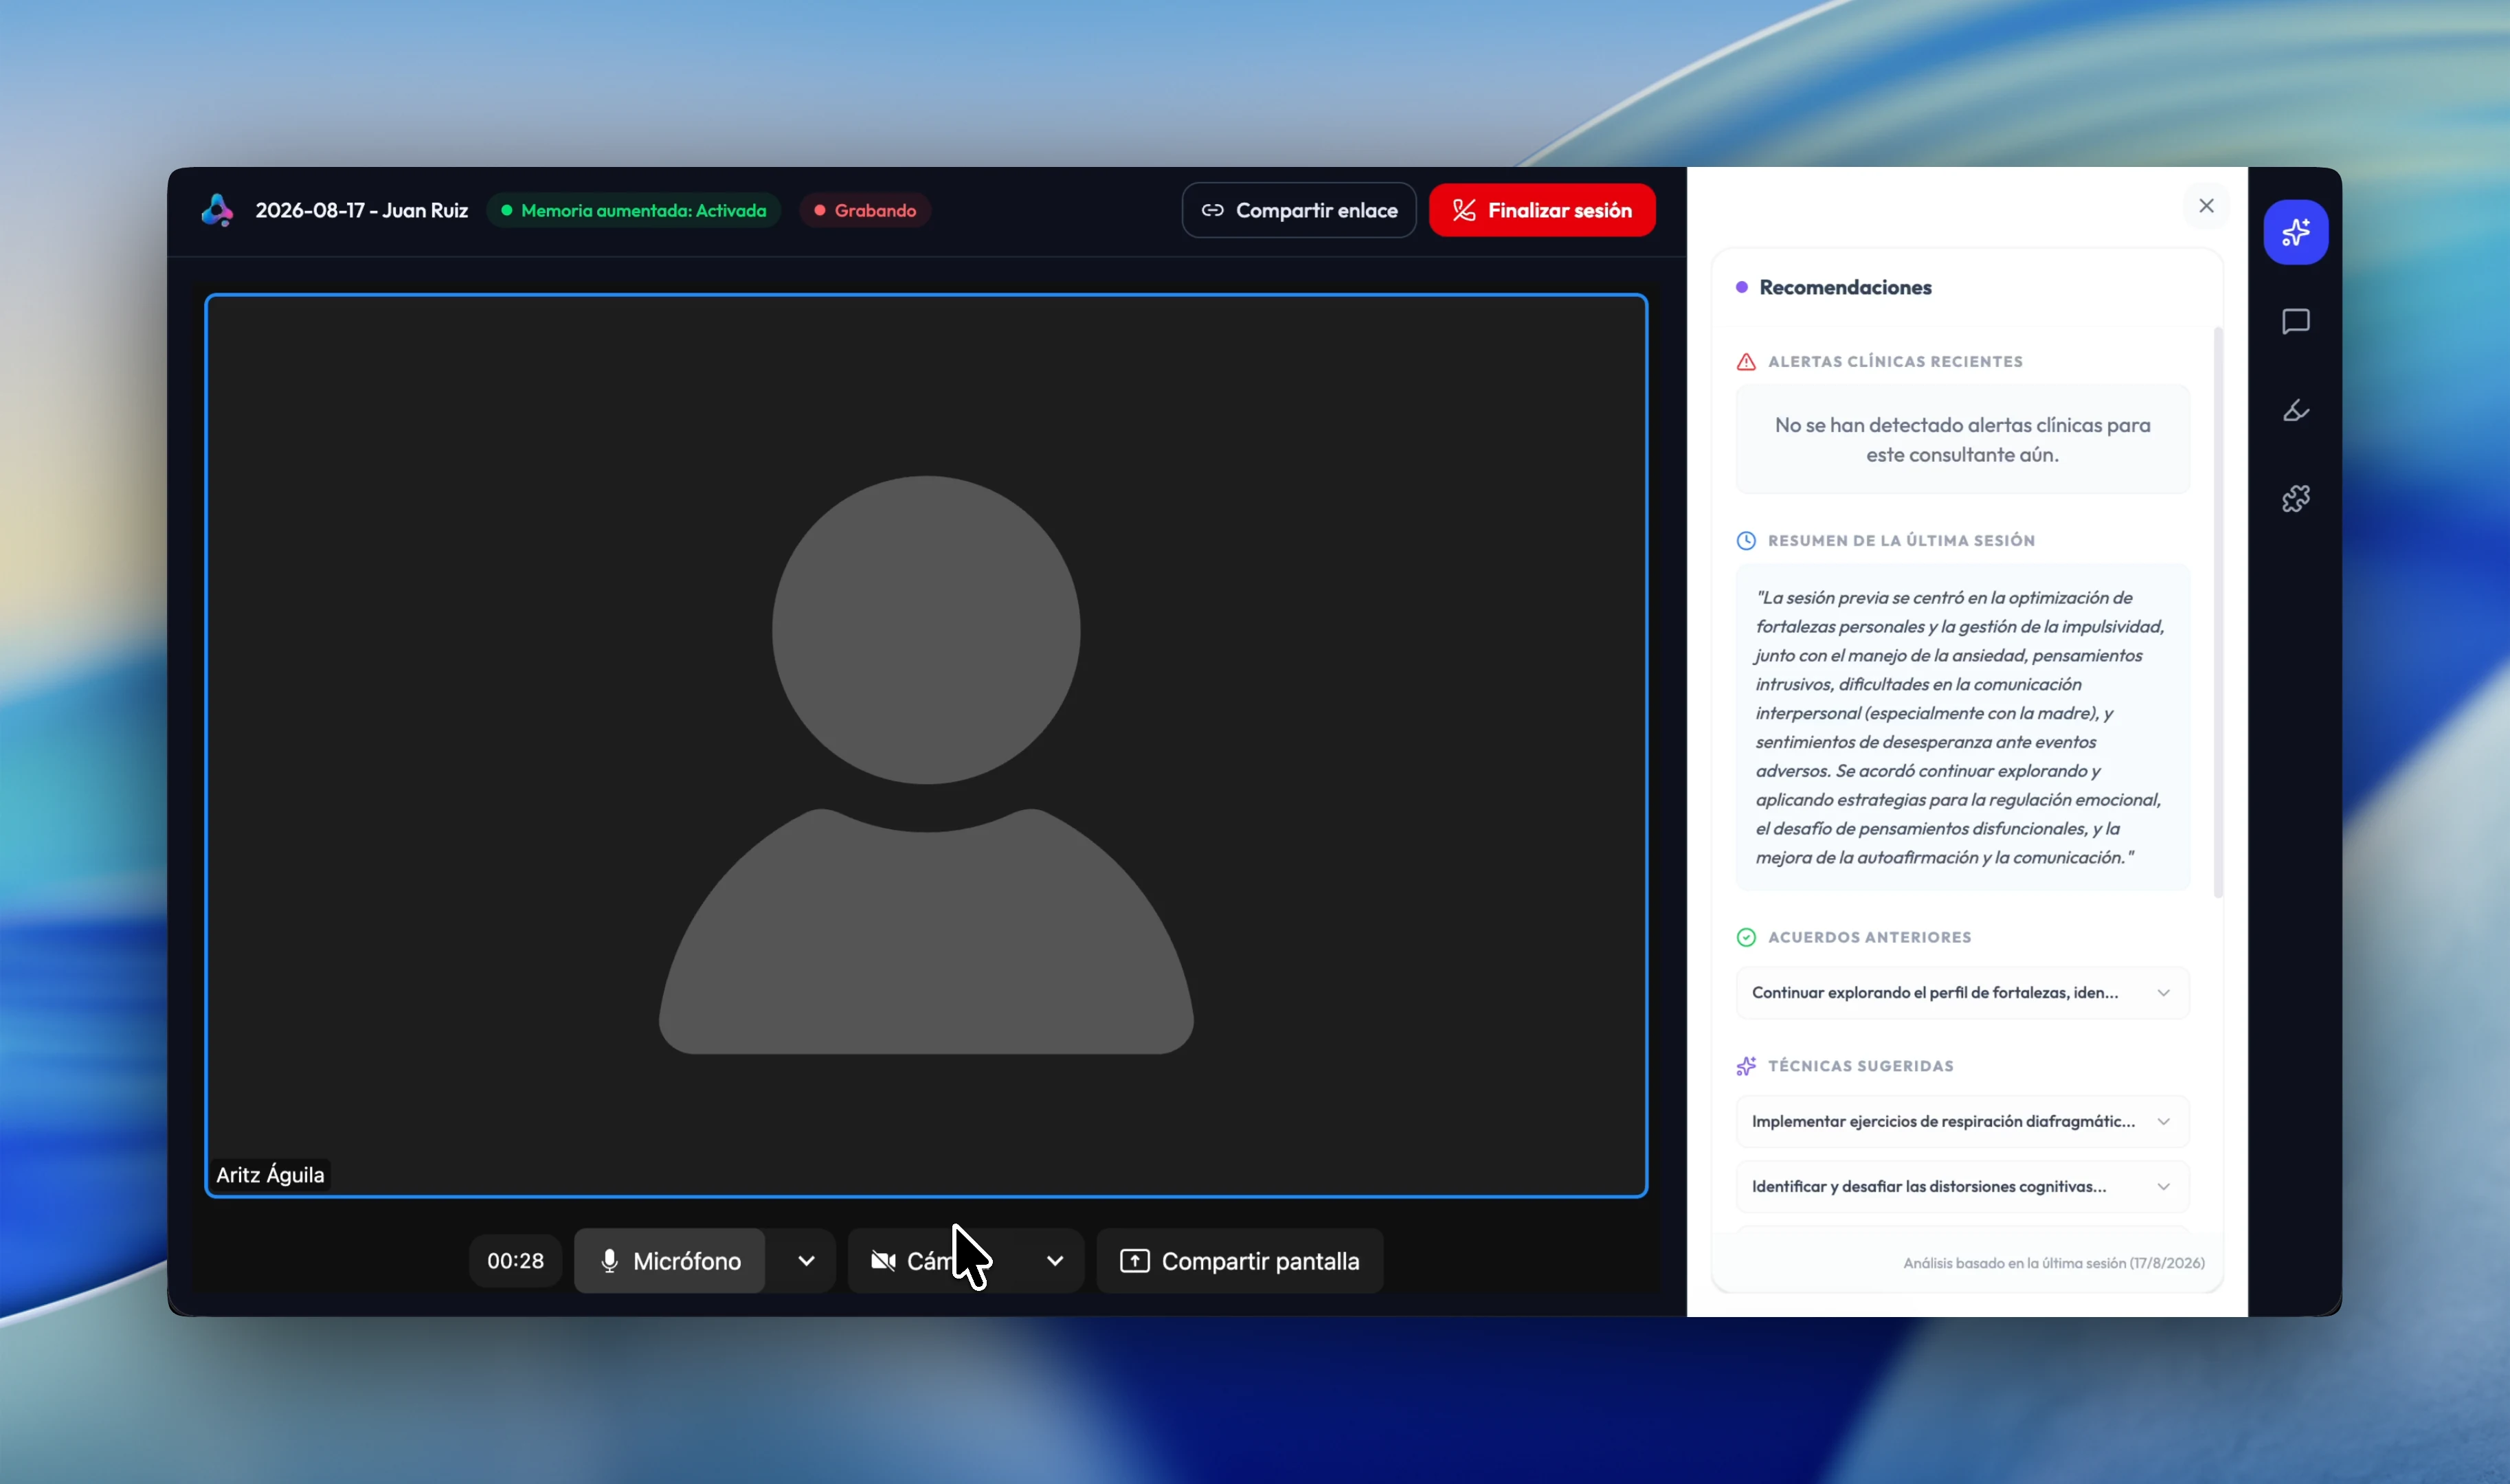Click the Análisis basado en la última sesión footnote
The width and height of the screenshot is (2510, 1484).
[x=2053, y=1263]
